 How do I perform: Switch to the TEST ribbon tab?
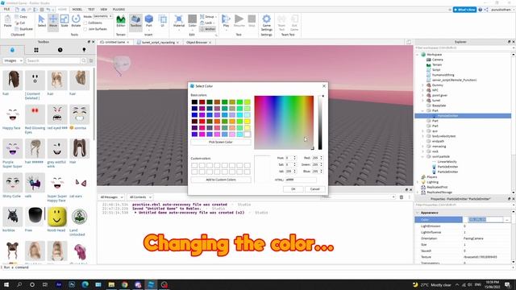tap(91, 9)
